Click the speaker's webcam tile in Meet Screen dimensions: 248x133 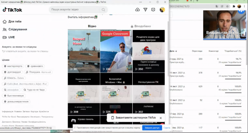[x=225, y=25]
